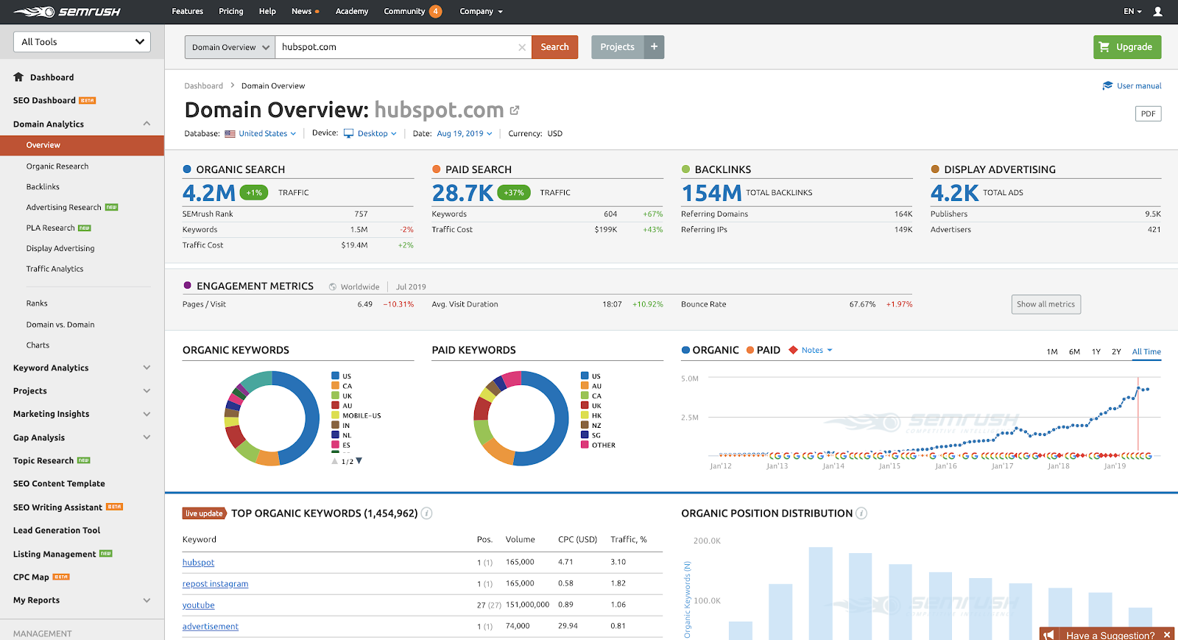Click the Dashboard home icon
This screenshot has width=1178, height=640.
click(18, 77)
